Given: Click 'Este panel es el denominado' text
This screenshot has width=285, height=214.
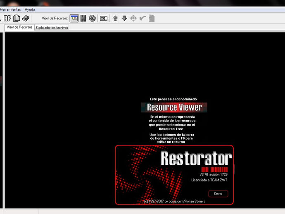Looking at the screenshot, I should coord(173,99).
